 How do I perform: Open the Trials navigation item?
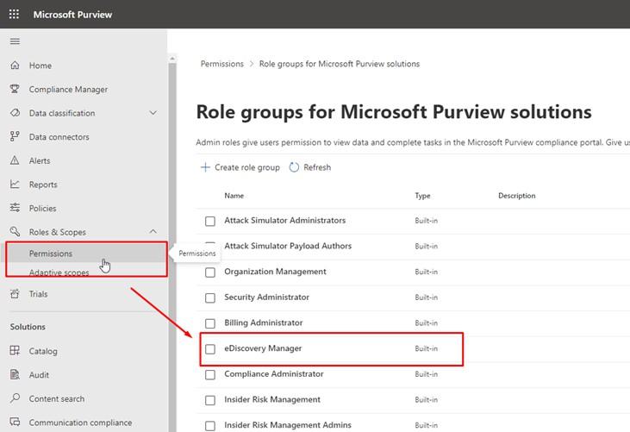tap(38, 294)
